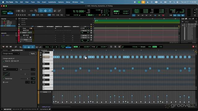Click the MIDI editor settings gear icon

pos(119,47)
